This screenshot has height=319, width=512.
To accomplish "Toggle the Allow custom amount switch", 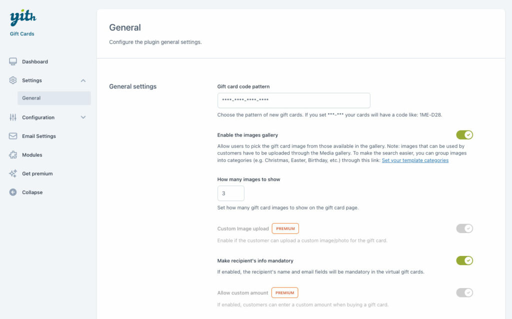I will coord(464,292).
